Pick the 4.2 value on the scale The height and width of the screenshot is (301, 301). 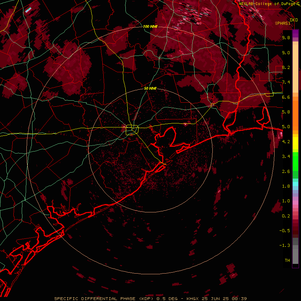coord(286,141)
